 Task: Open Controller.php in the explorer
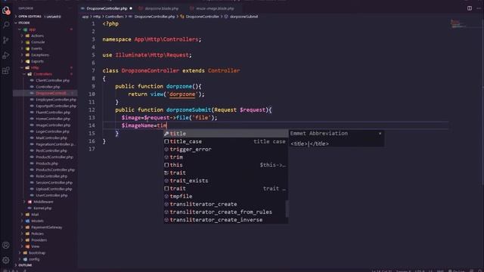coord(48,87)
